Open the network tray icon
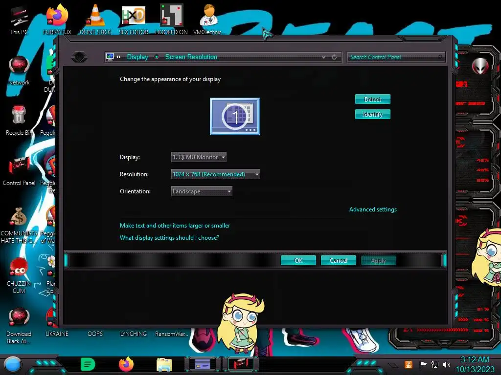 434,364
